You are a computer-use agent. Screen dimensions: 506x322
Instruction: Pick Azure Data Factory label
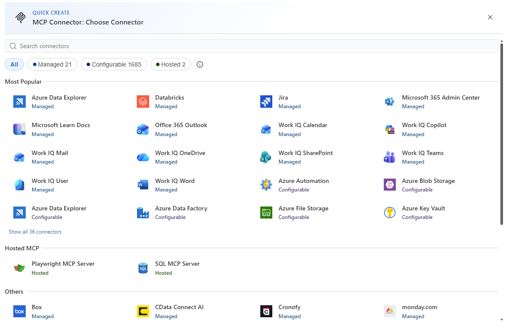[181, 208]
